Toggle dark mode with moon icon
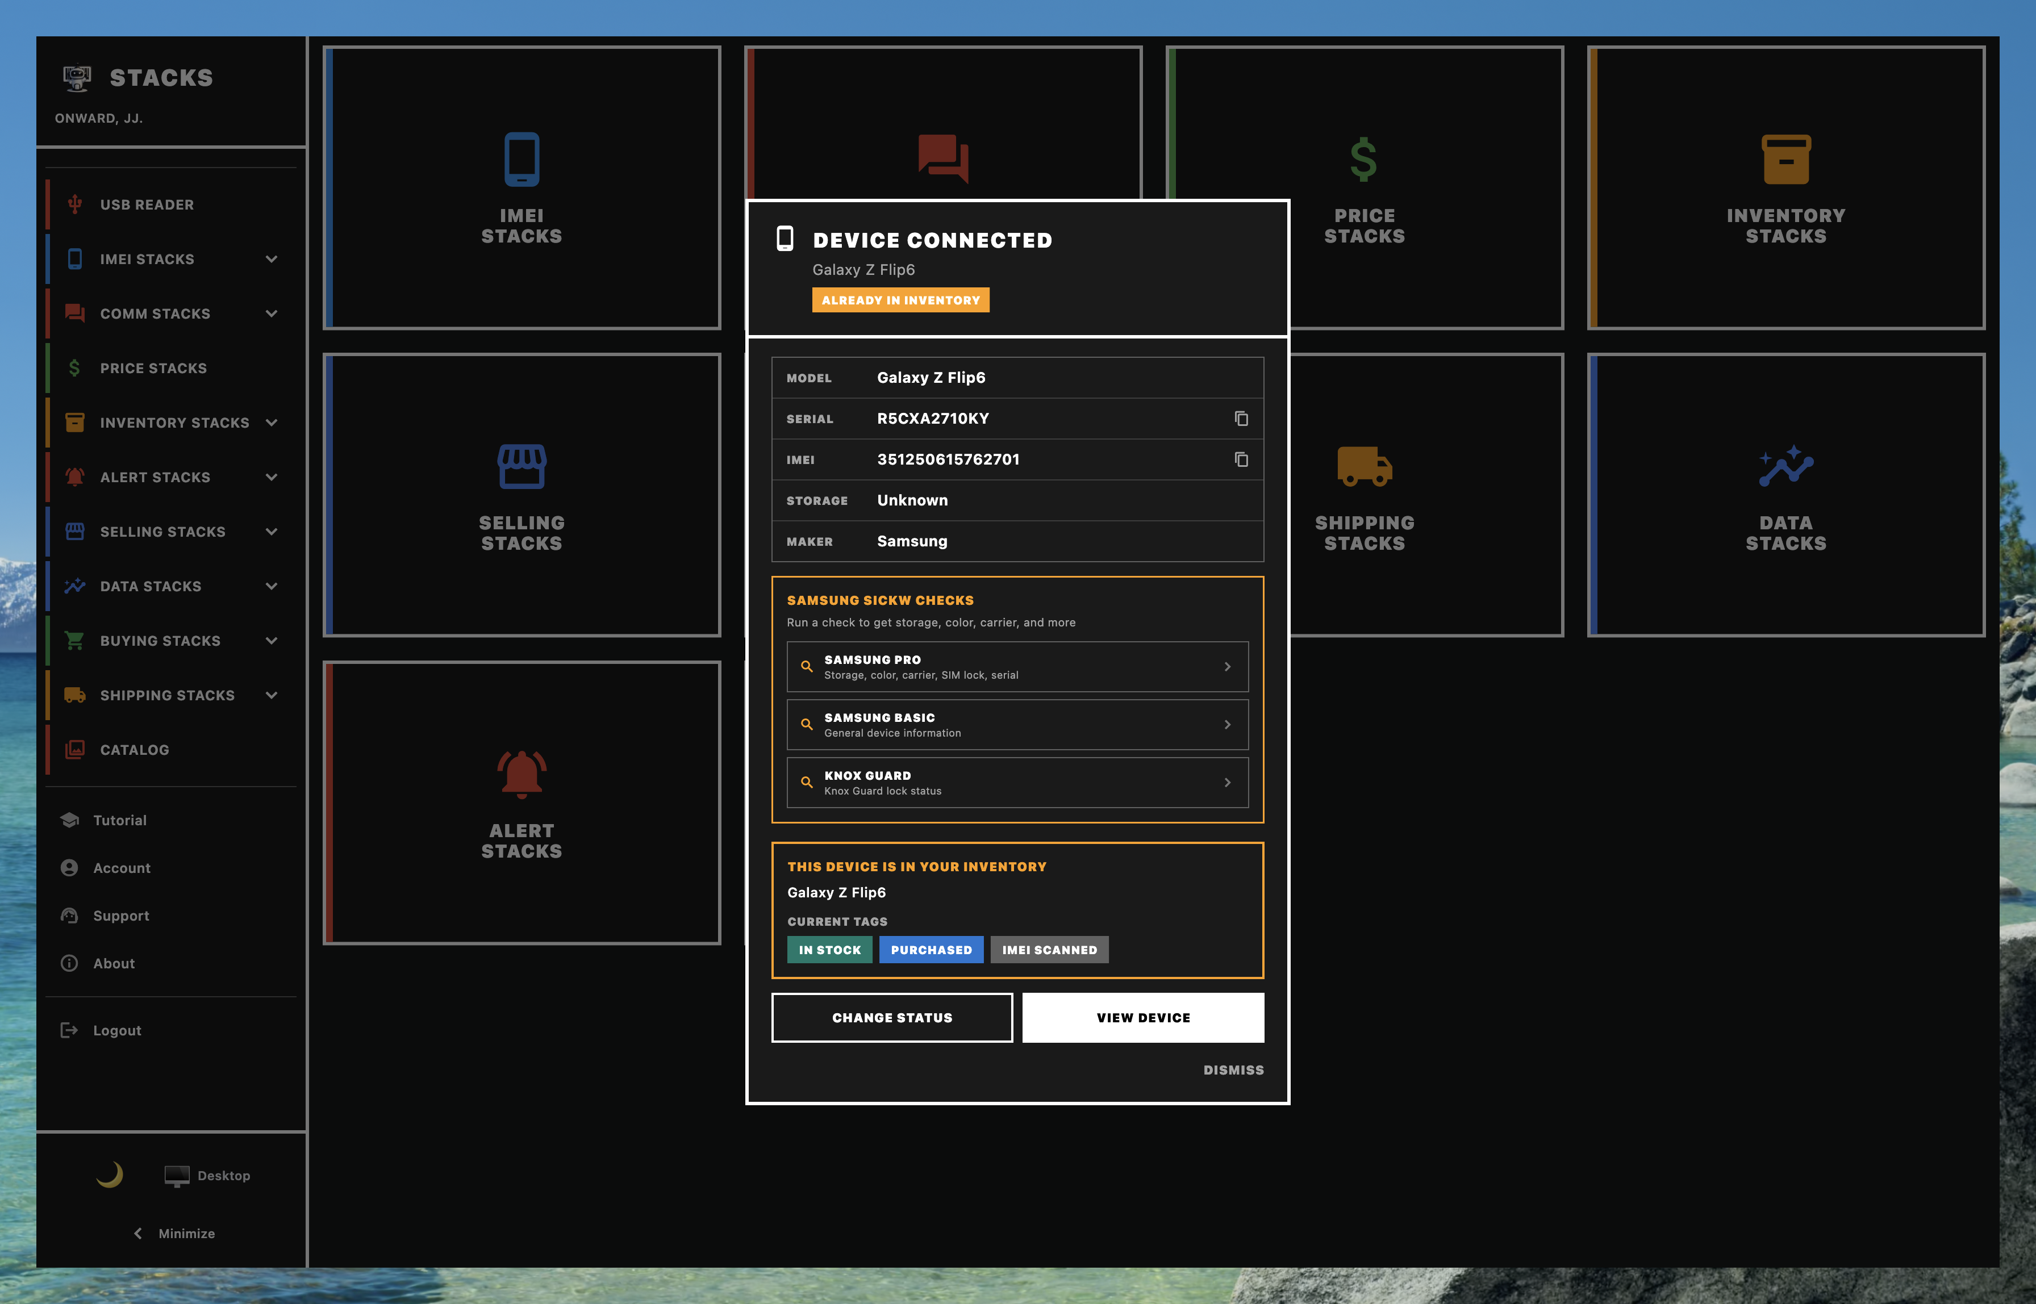The image size is (2036, 1304). pos(110,1175)
